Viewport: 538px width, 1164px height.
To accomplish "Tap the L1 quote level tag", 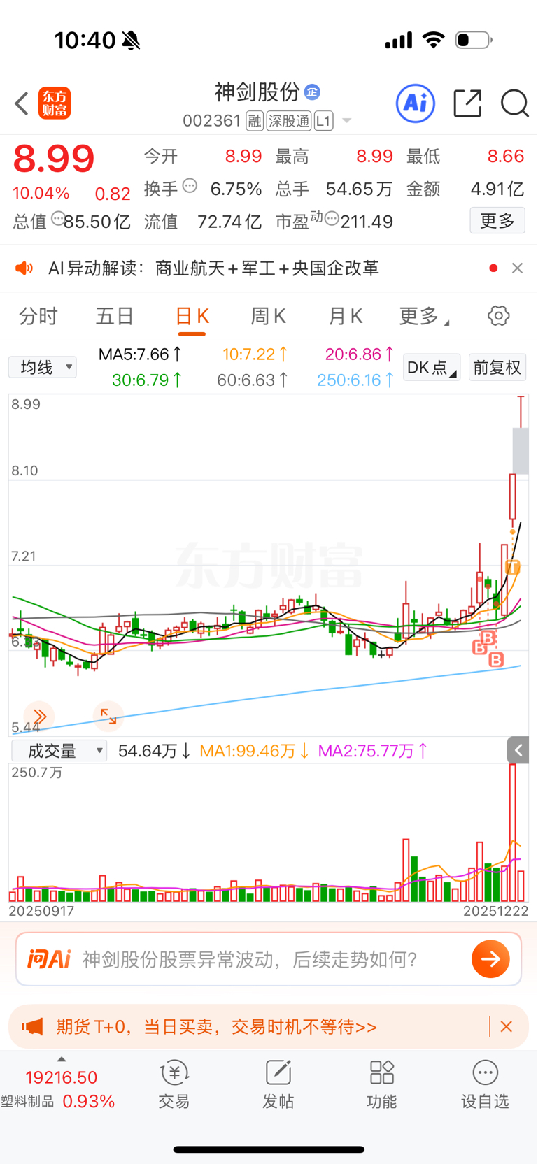I will [323, 121].
